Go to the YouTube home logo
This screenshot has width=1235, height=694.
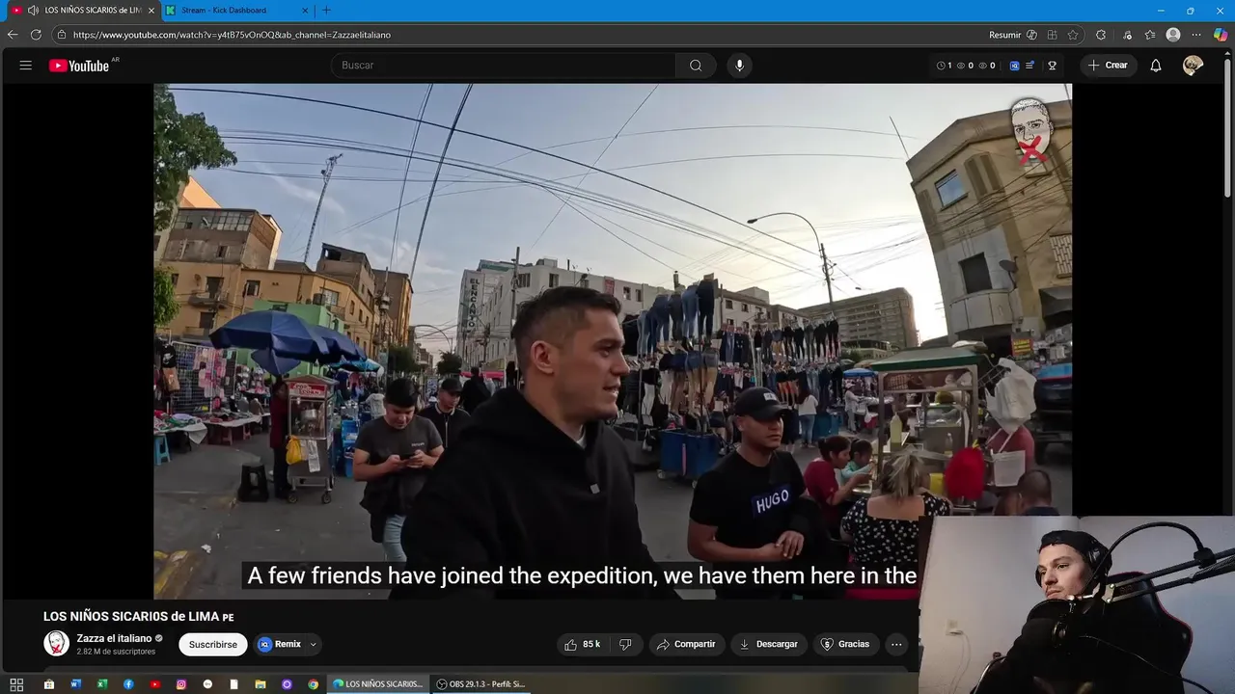click(x=79, y=66)
